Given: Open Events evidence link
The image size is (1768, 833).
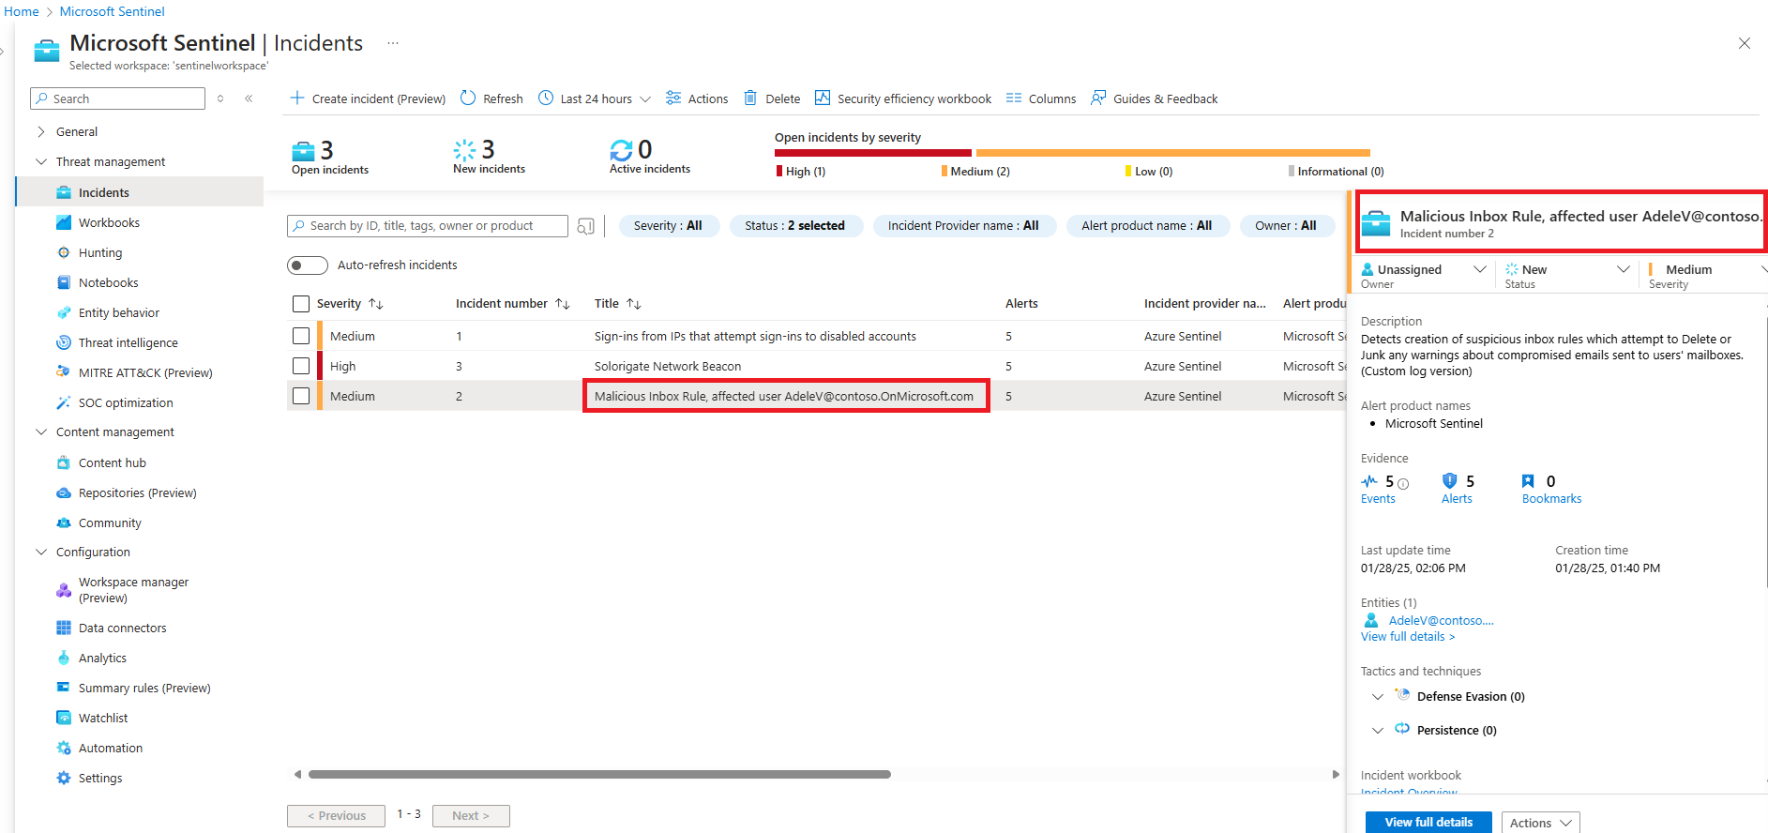Looking at the screenshot, I should tap(1378, 499).
